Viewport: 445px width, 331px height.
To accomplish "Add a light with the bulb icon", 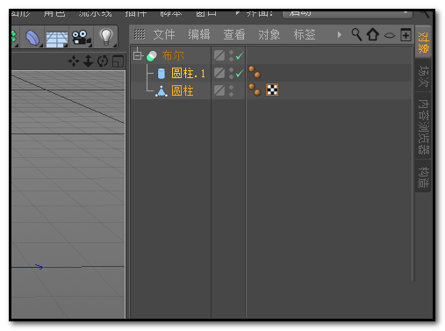I will [x=106, y=37].
